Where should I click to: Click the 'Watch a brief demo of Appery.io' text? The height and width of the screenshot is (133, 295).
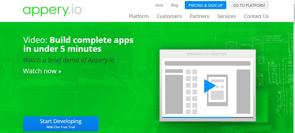coord(69,60)
